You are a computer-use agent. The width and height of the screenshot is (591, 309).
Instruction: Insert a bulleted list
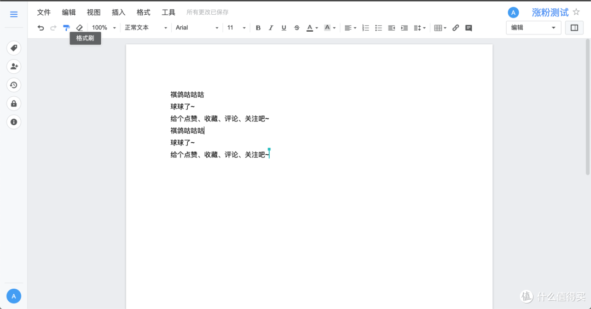click(379, 28)
